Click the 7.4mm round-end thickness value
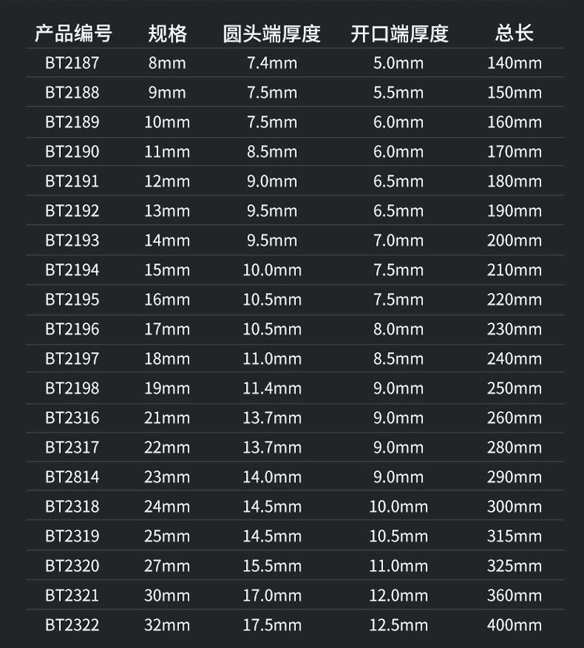 click(272, 63)
